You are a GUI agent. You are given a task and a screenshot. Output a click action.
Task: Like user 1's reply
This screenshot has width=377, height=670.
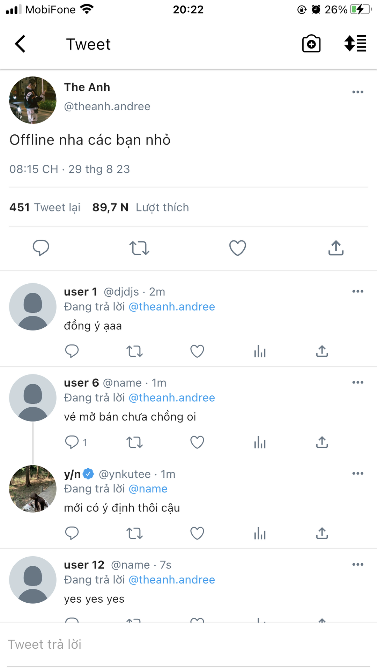[197, 351]
